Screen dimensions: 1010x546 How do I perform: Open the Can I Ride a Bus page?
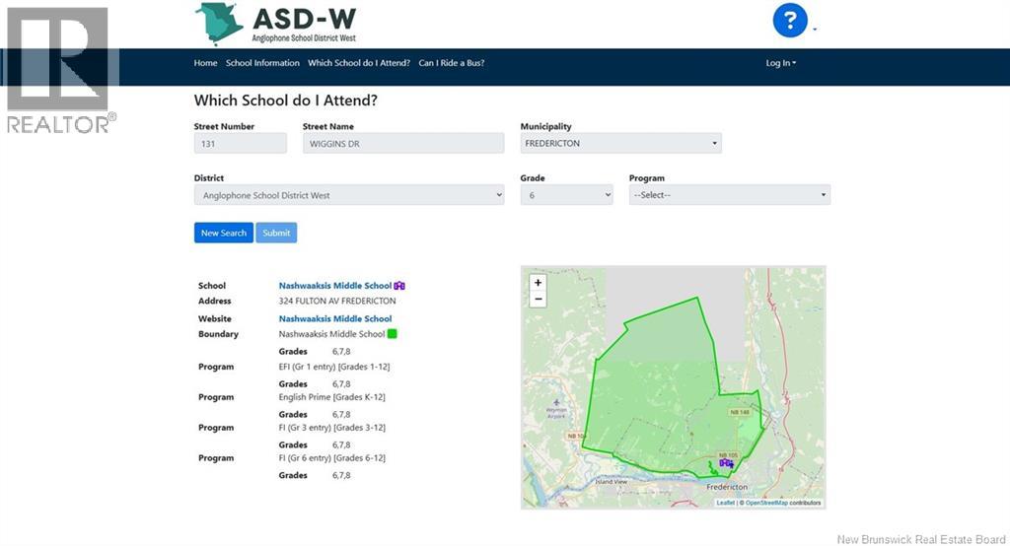tap(451, 63)
